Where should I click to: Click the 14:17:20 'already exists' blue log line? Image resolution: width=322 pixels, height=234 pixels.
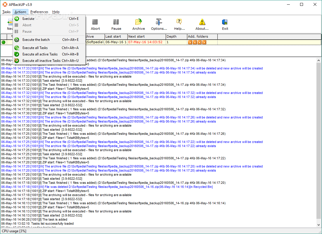pyautogui.click(x=109, y=170)
